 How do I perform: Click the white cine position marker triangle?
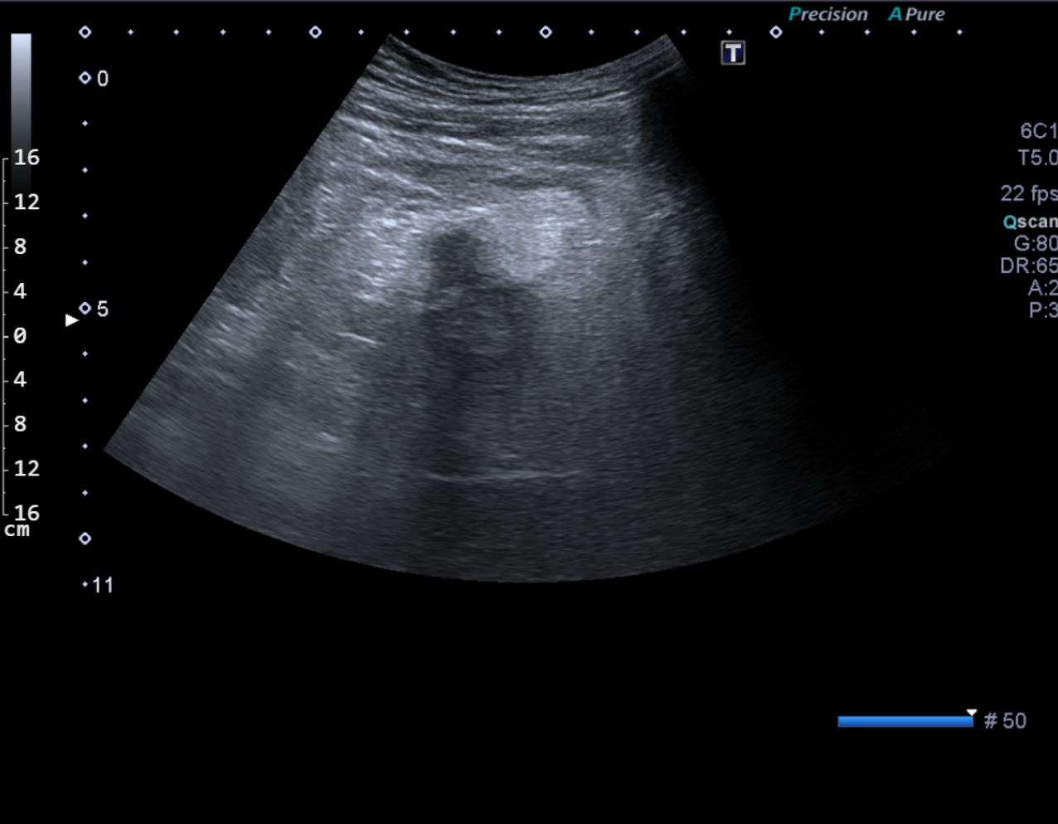pyautogui.click(x=972, y=713)
